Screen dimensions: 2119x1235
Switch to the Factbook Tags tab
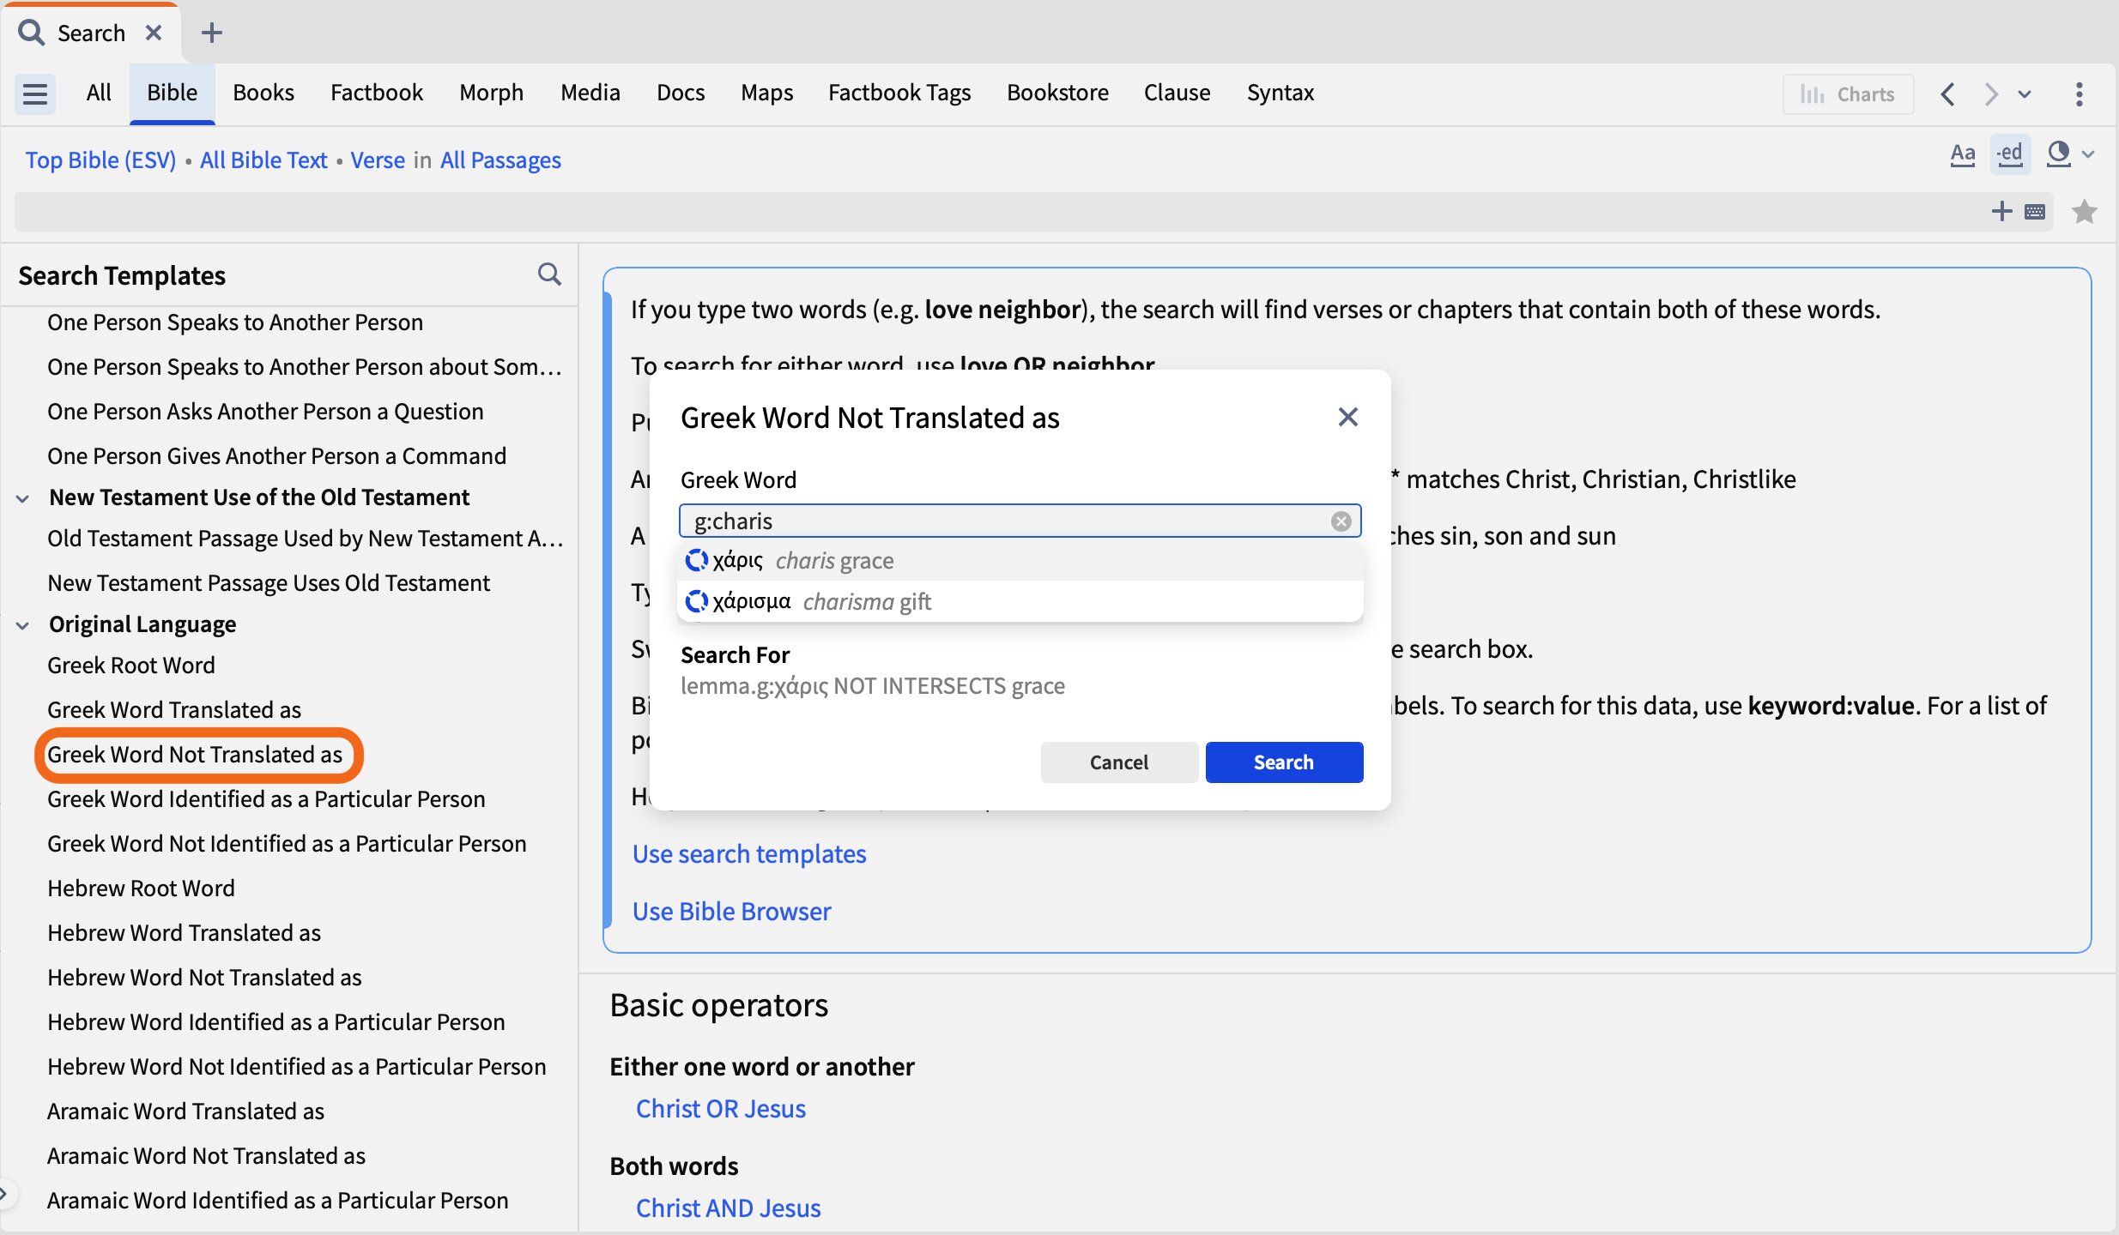click(x=899, y=92)
